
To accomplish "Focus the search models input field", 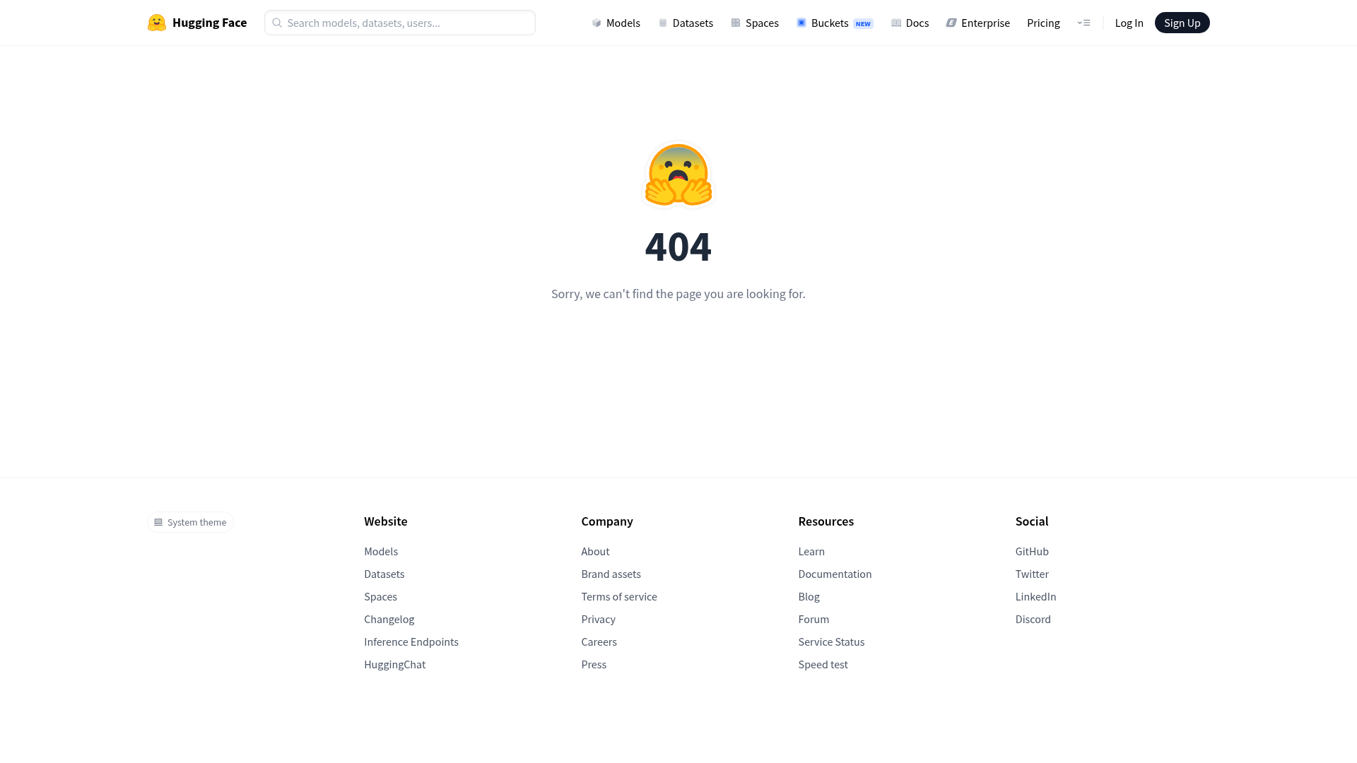I will pos(400,23).
